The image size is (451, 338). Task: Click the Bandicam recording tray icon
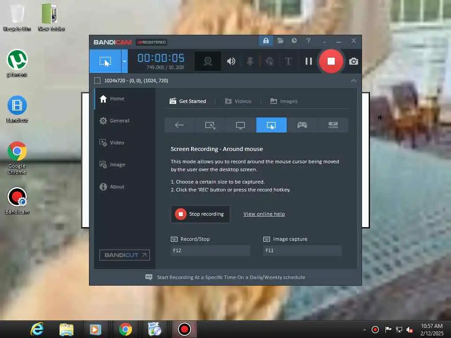(x=375, y=330)
